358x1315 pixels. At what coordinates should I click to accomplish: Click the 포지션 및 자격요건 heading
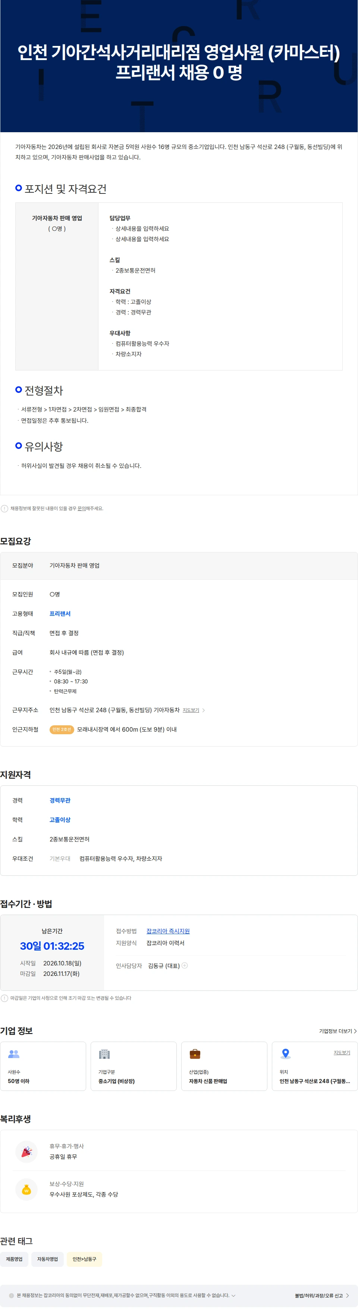point(65,189)
